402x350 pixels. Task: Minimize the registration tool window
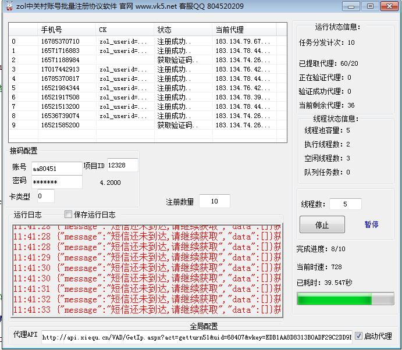(351, 6)
